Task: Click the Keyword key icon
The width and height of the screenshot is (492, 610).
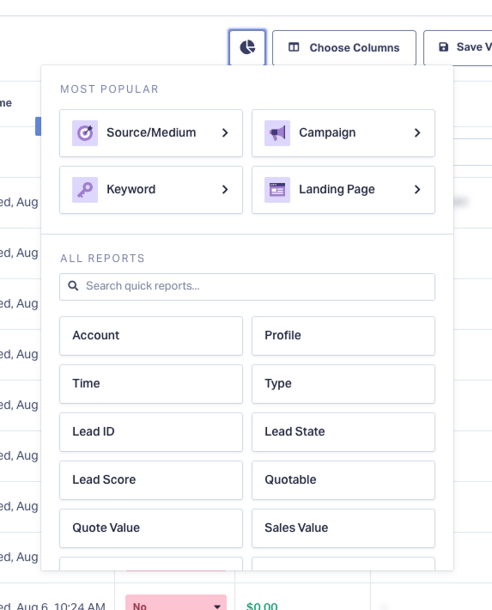Action: 85,190
